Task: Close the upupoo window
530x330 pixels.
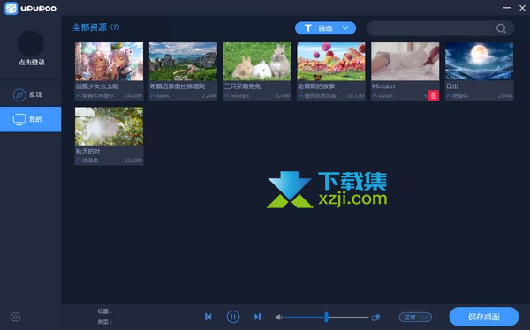Action: click(x=522, y=8)
